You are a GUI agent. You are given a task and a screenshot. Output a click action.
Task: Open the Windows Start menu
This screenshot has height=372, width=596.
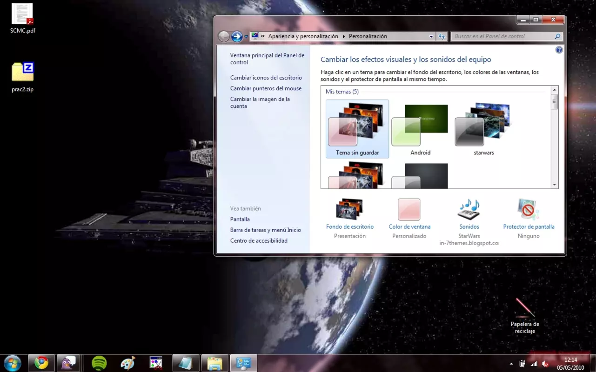(12, 363)
